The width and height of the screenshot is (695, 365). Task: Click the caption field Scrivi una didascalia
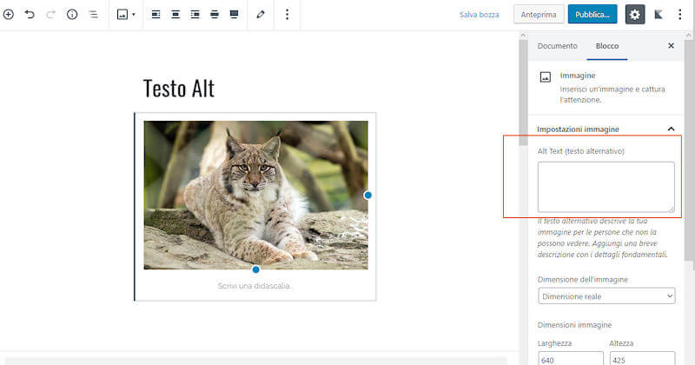255,286
